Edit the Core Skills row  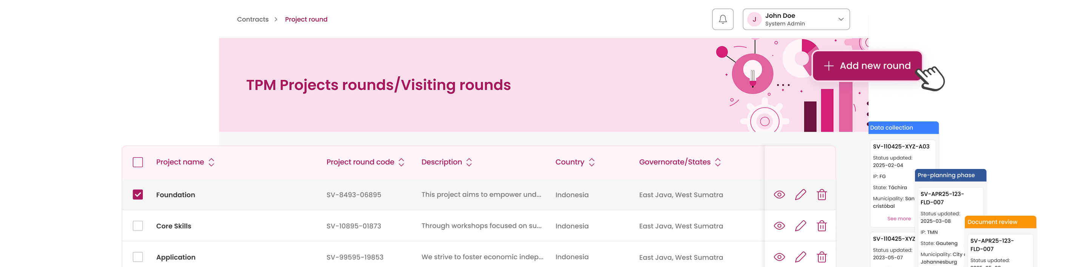coord(801,226)
